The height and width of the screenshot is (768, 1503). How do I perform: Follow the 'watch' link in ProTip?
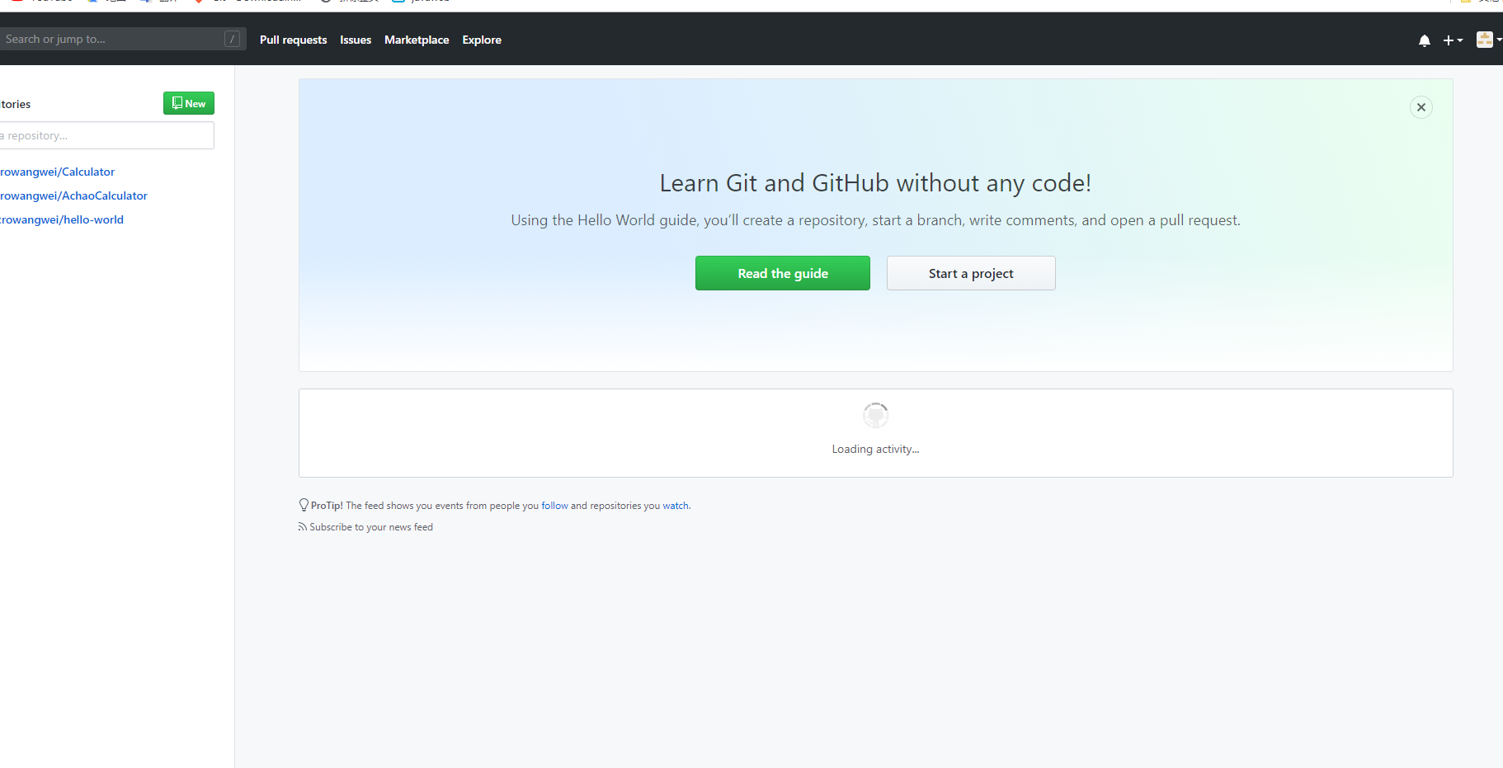pyautogui.click(x=676, y=506)
